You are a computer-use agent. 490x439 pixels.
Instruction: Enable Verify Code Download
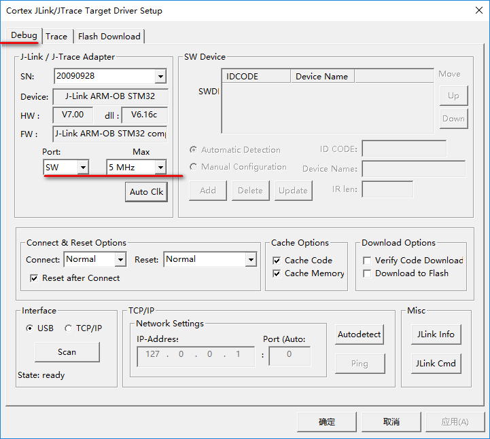[367, 261]
